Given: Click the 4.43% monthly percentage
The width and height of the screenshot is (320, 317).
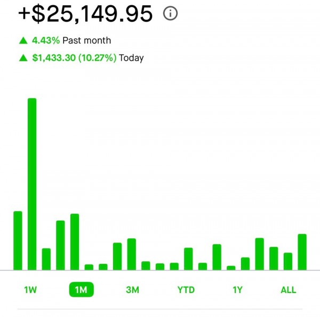Looking at the screenshot, I should tap(45, 40).
